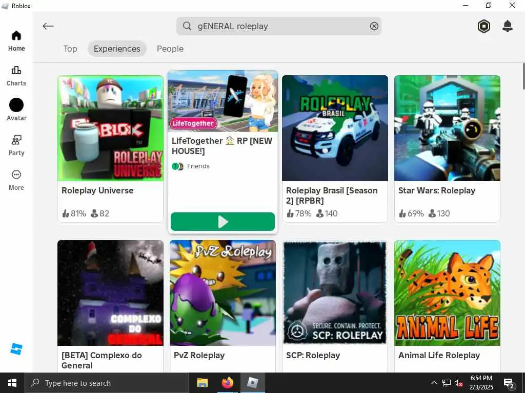
Task: Click the like percentage on Roleplay Universe
Action: [74, 213]
